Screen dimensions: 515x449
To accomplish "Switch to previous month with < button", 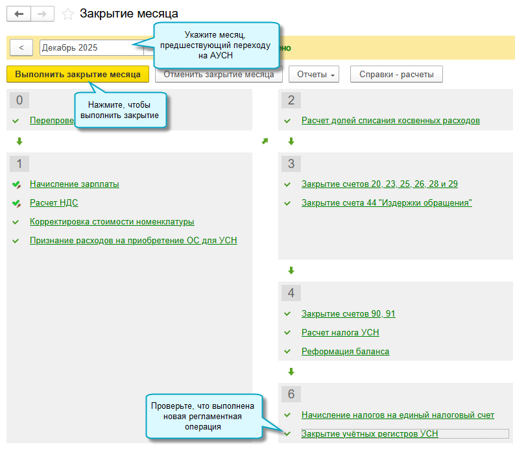I will point(21,47).
